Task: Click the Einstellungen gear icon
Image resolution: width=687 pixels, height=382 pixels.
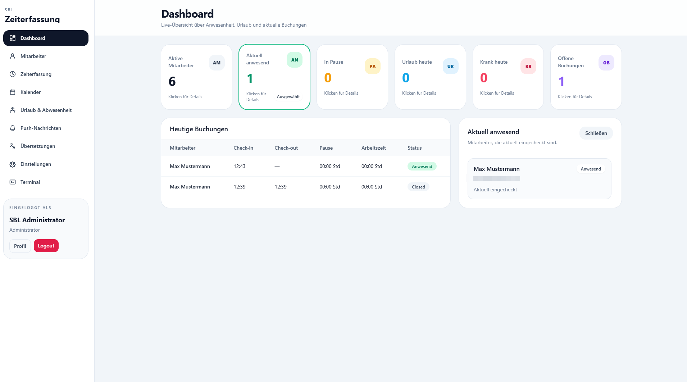Action: pyautogui.click(x=13, y=164)
